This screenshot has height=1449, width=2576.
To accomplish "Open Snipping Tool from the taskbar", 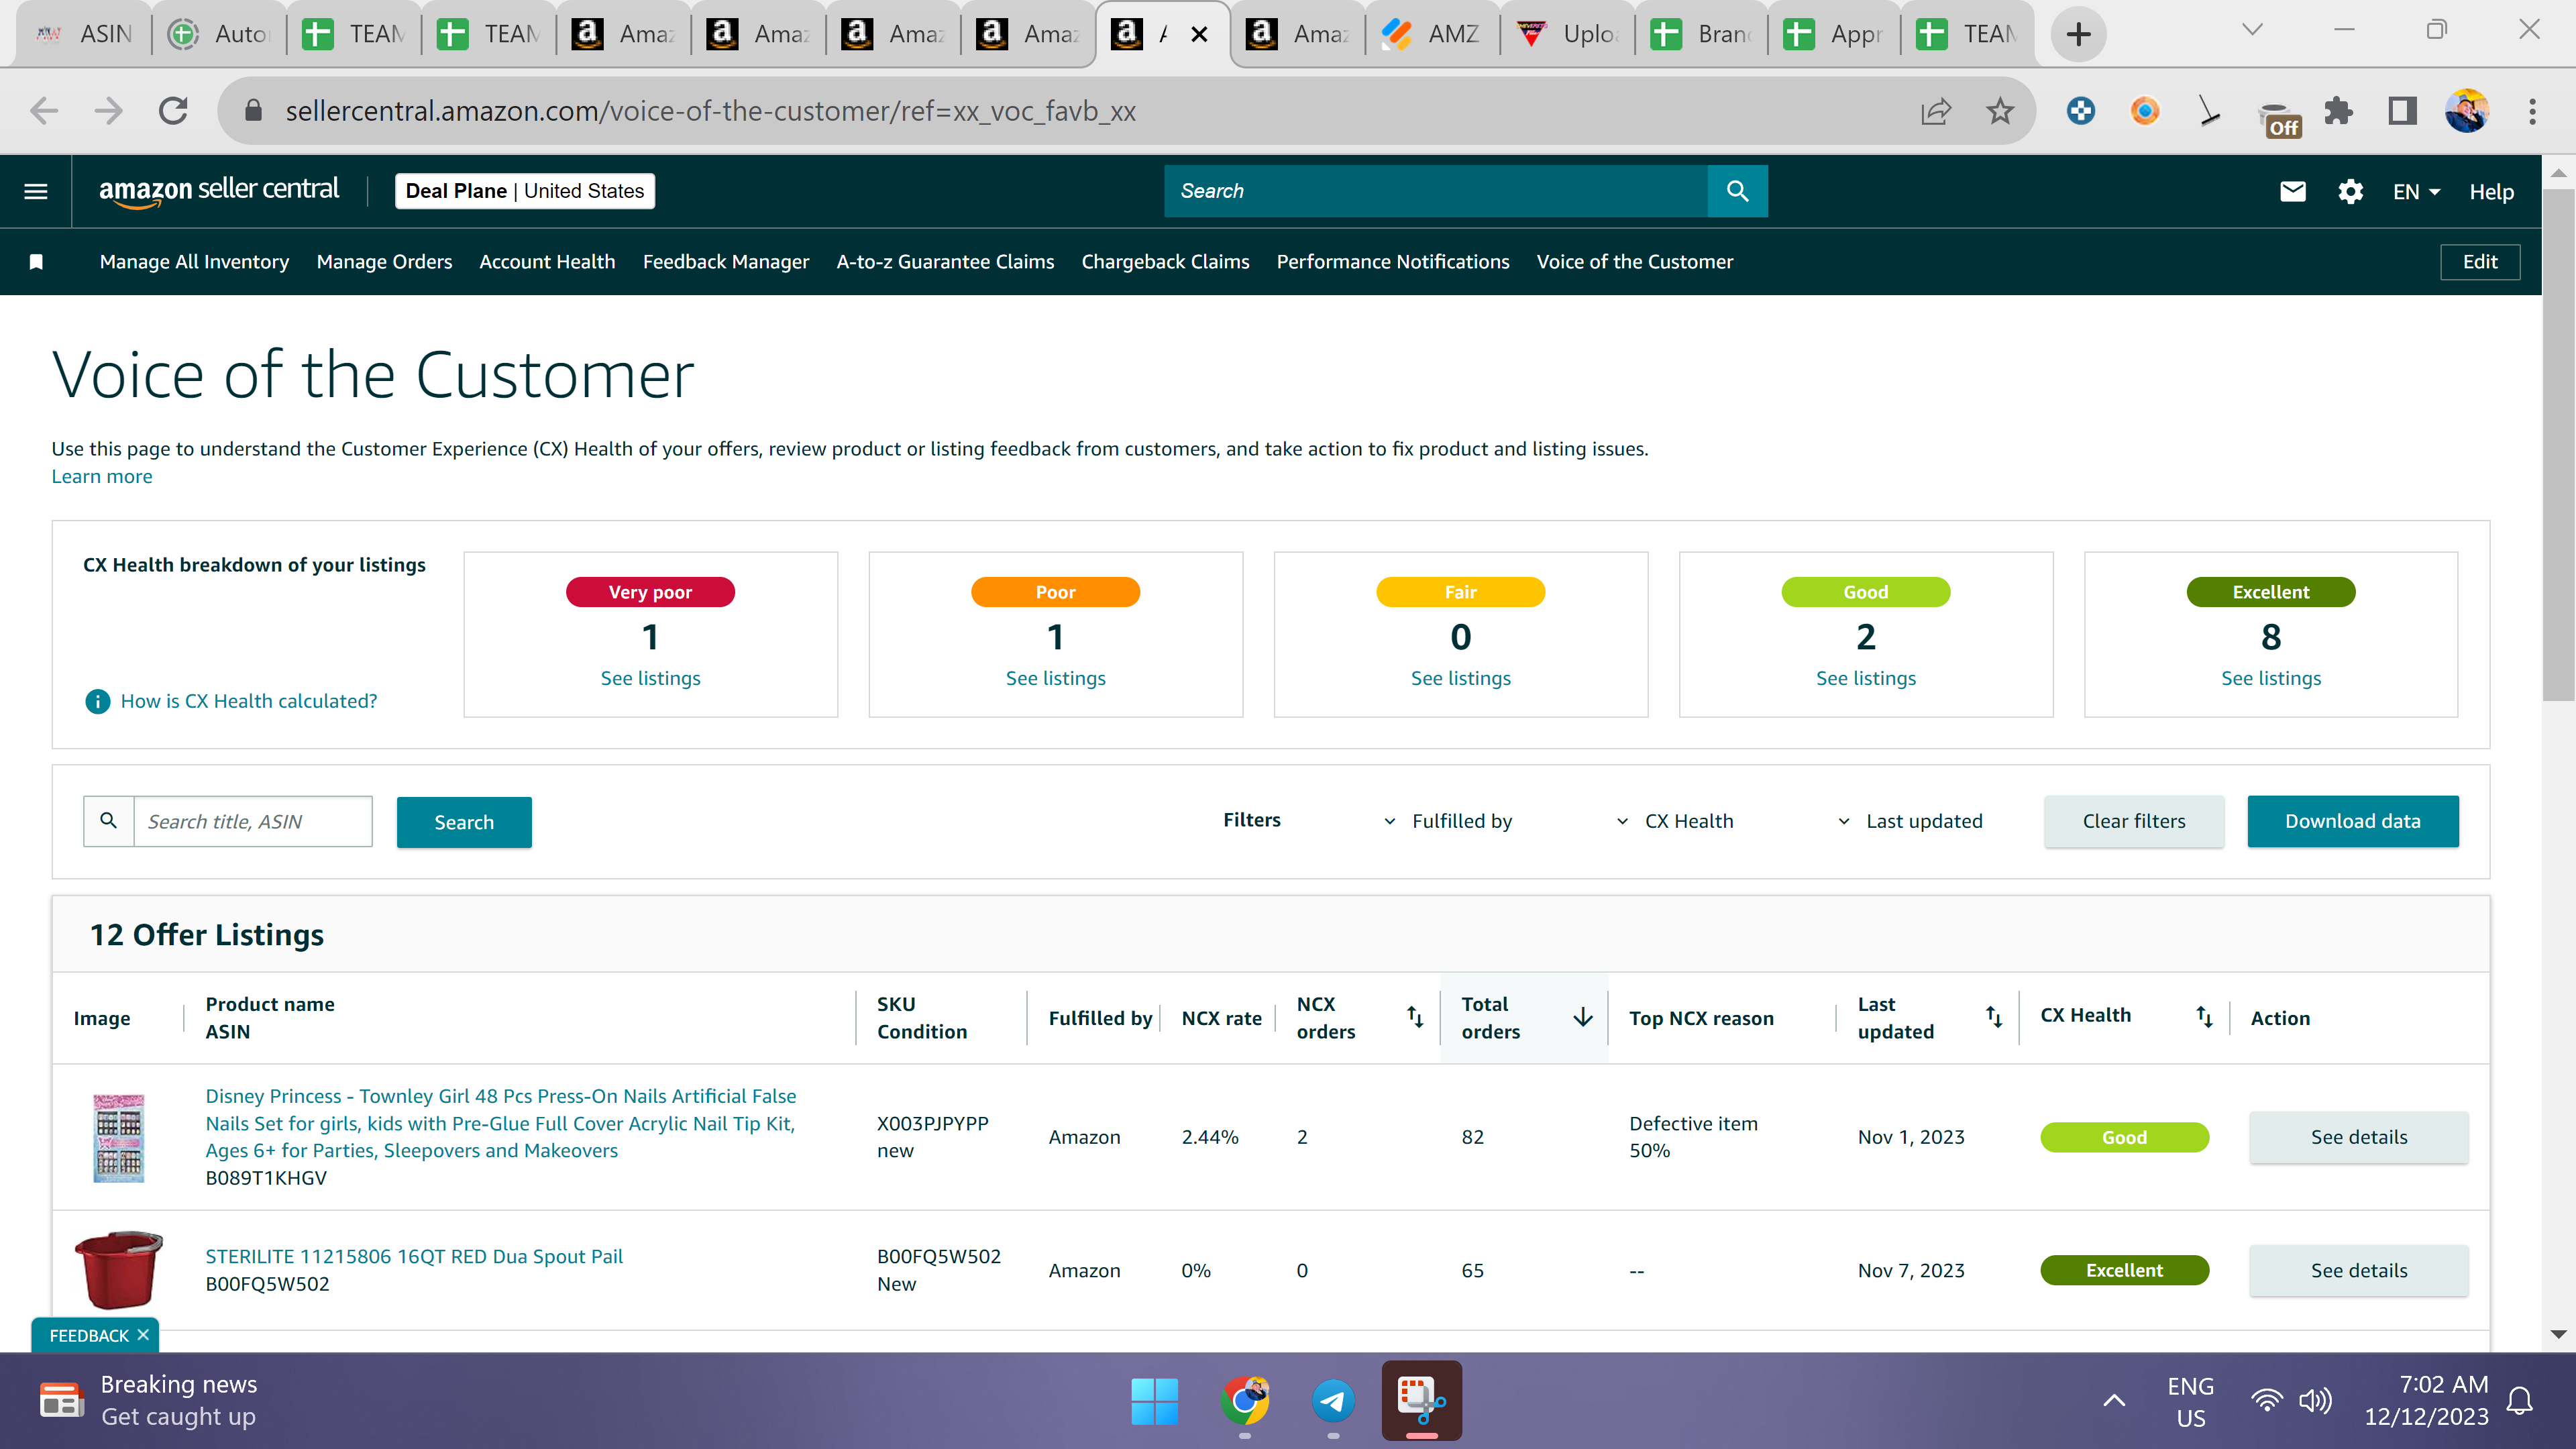I will [x=1421, y=1401].
